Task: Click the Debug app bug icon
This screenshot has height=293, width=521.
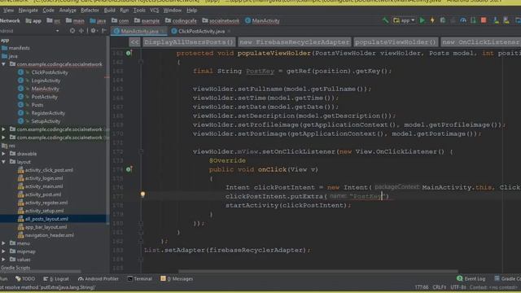Action: click(x=443, y=20)
